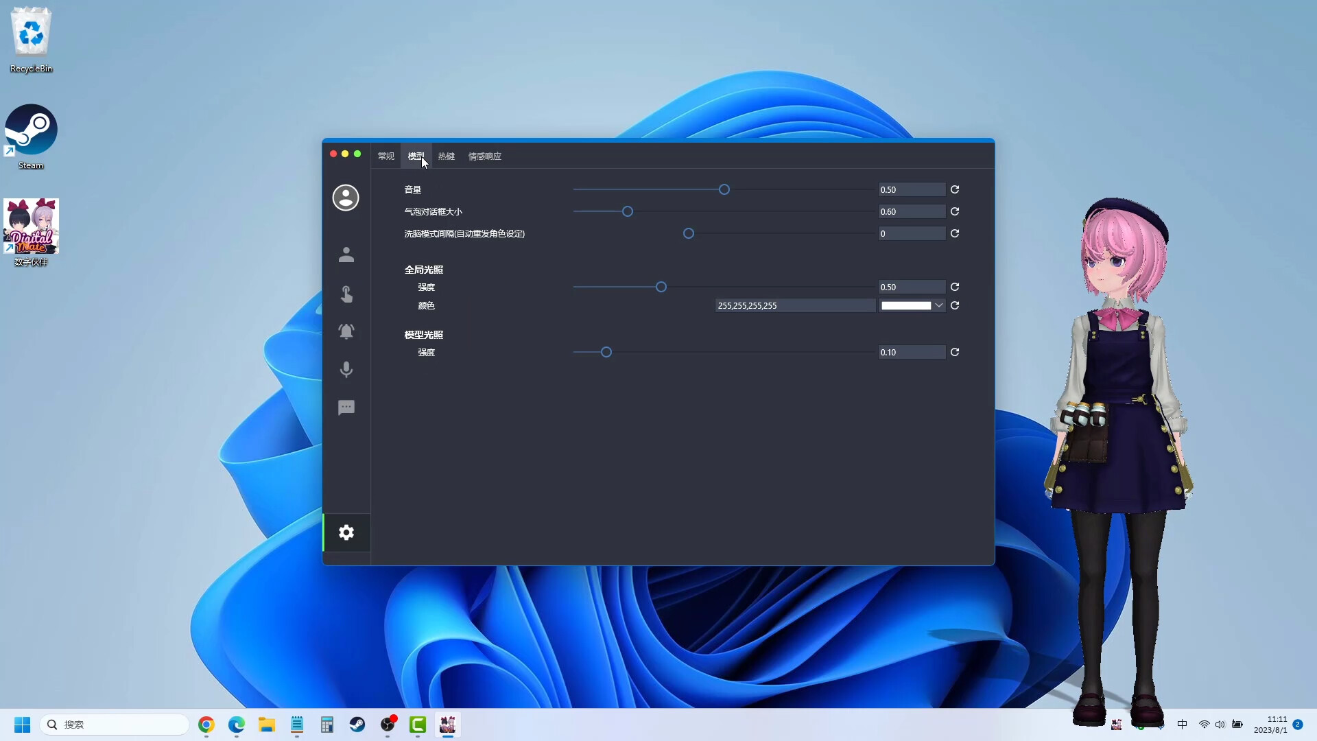The image size is (1317, 741).
Task: Open notification settings via bell icon
Action: coord(346,331)
